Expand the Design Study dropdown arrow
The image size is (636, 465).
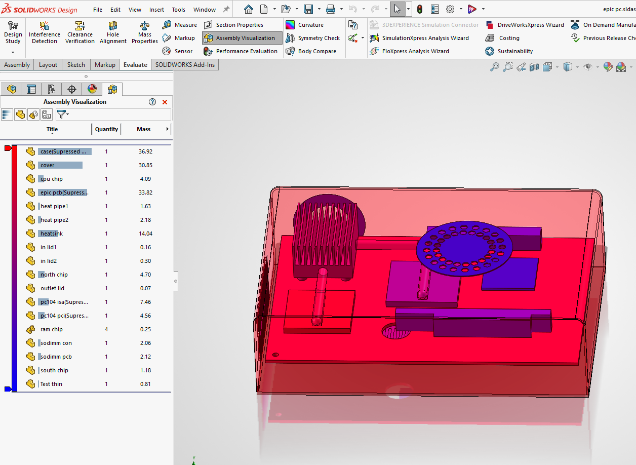coord(13,52)
